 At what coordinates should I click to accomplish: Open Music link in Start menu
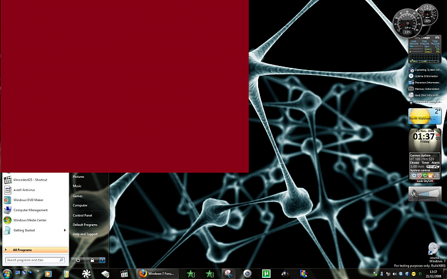click(x=77, y=186)
